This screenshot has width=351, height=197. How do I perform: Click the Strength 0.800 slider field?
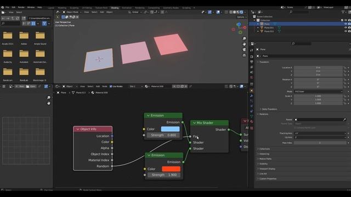tap(163, 135)
